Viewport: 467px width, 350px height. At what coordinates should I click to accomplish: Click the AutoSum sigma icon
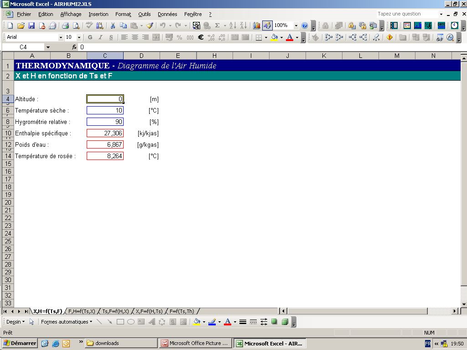[x=218, y=26]
